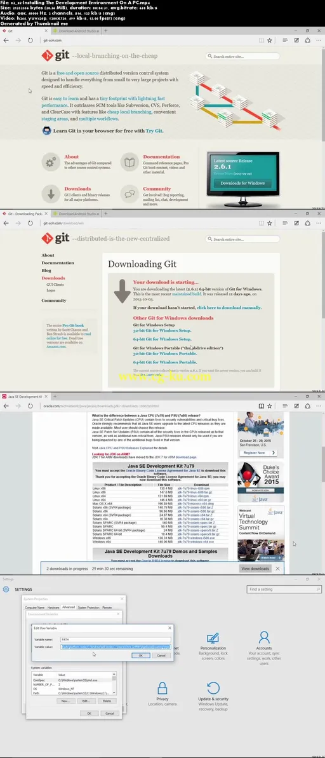Open the Personalization icon in Settings
The width and height of the screenshot is (325, 758).
pyautogui.click(x=213, y=638)
